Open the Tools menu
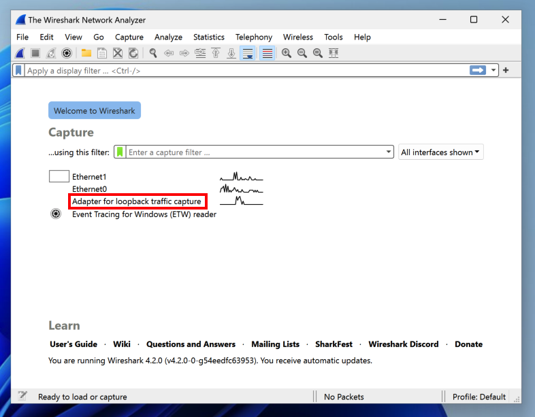 334,37
